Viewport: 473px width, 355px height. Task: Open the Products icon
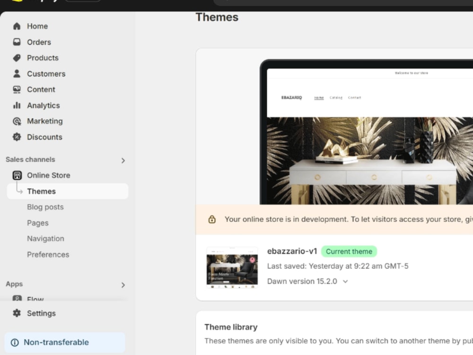coord(17,58)
